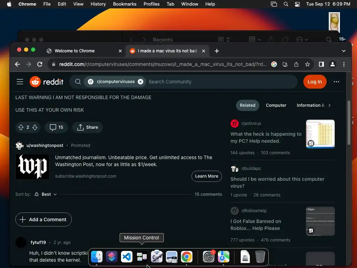Go back using the browser back arrow
Viewport: 357px width, 268px height.
[17, 64]
